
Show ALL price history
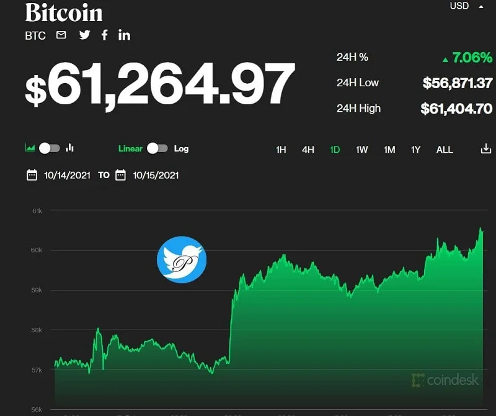445,150
